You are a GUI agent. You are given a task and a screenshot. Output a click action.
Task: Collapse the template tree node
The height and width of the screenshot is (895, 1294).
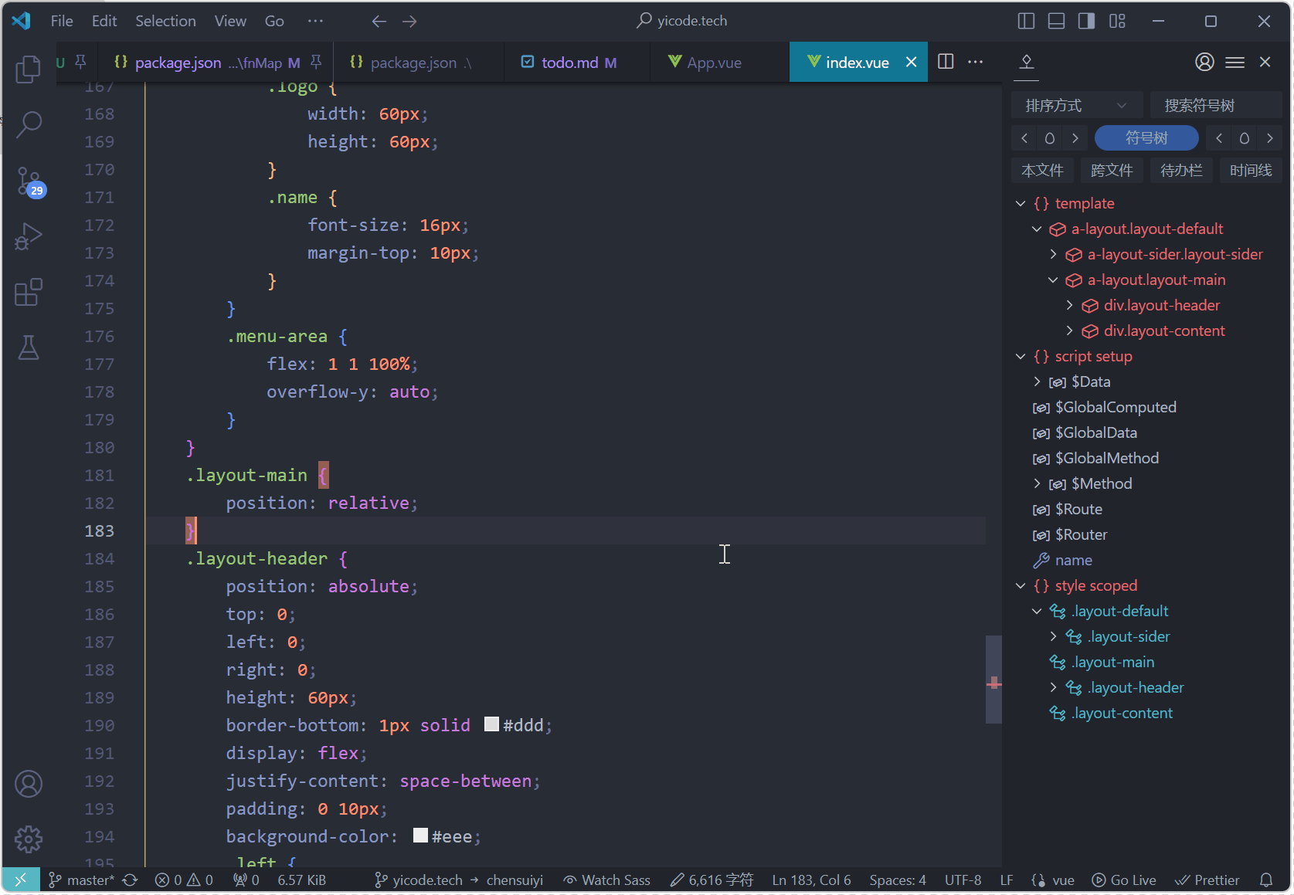[x=1021, y=204]
